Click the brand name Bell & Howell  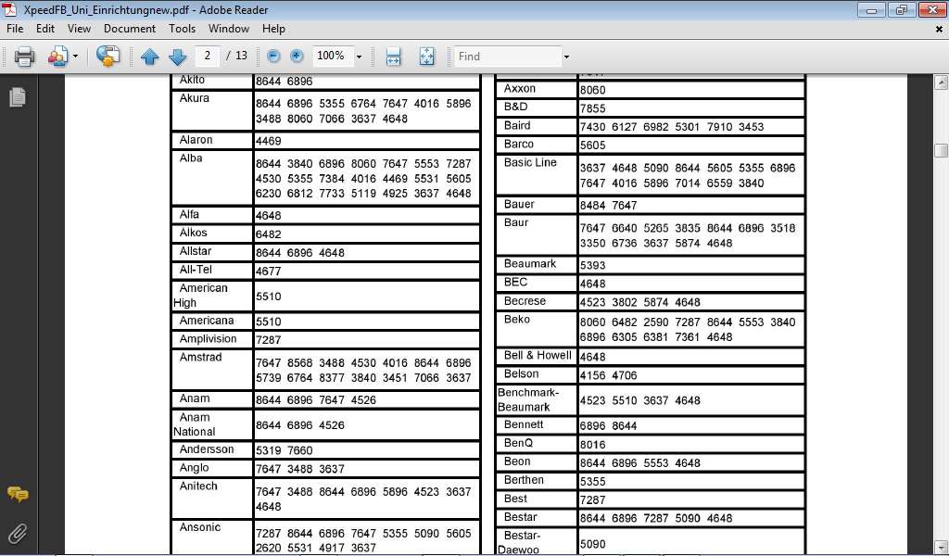(x=538, y=356)
